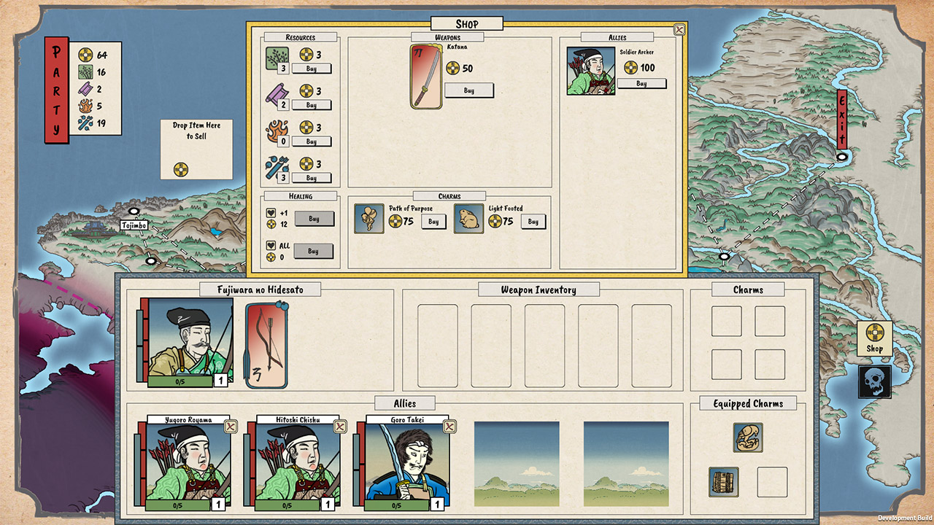Buy the Path of Purpose charm

[433, 222]
